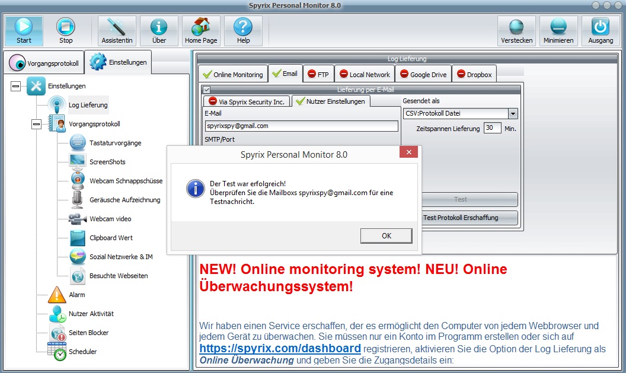The width and height of the screenshot is (626, 373).
Task: Click the 'Log Lieferung' panel header
Action: 407,59
